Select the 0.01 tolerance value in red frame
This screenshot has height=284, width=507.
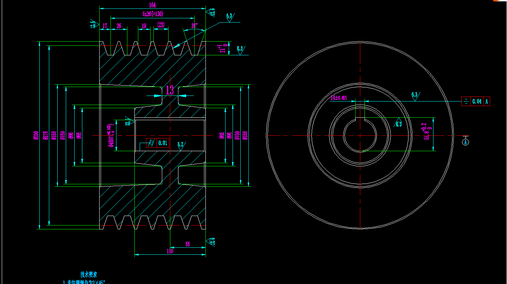coord(163,143)
